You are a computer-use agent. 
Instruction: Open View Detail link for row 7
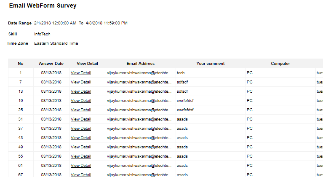click(x=80, y=82)
